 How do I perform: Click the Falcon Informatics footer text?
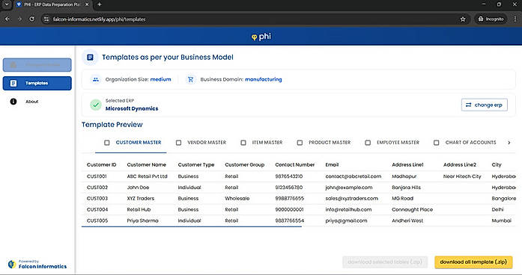(x=43, y=266)
